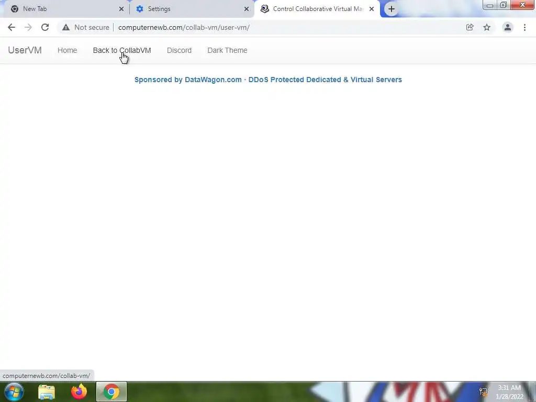Minimize the Chrome window

[x=490, y=5]
